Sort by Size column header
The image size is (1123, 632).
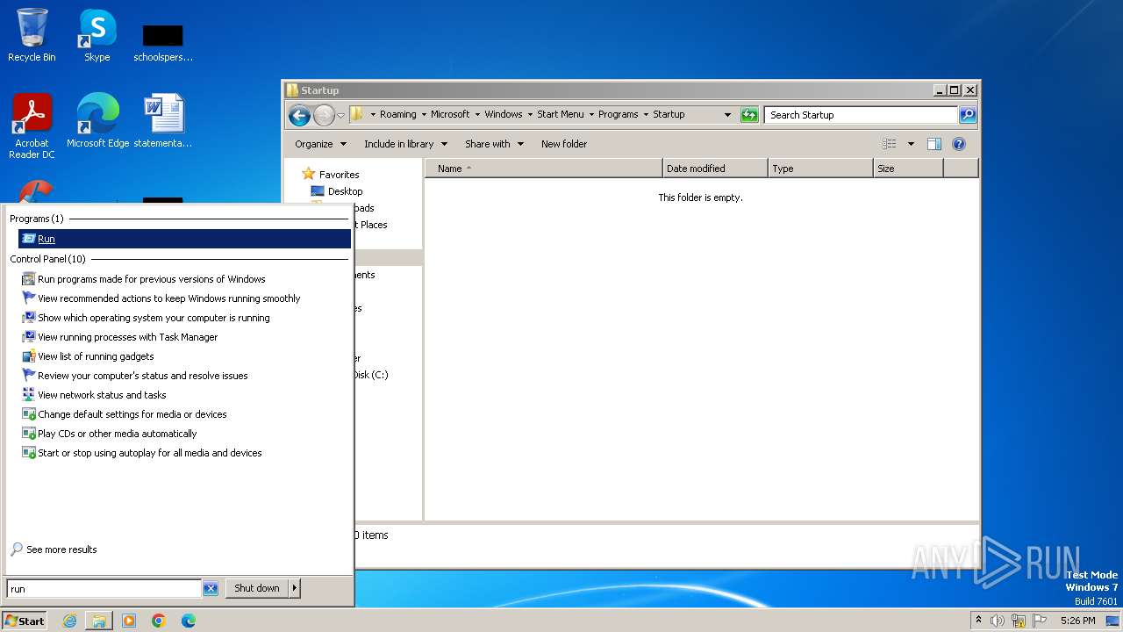[x=909, y=169]
